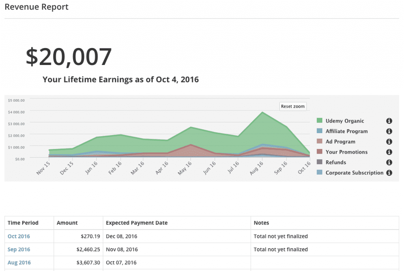Viewport: 404px width, 271px height.
Task: Click the Aug 2016 time period link
Action: [19, 262]
